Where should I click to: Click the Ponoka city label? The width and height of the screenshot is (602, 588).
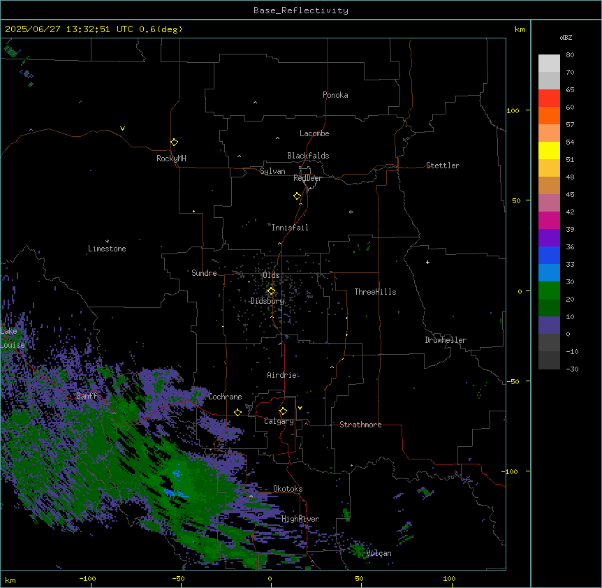click(335, 95)
